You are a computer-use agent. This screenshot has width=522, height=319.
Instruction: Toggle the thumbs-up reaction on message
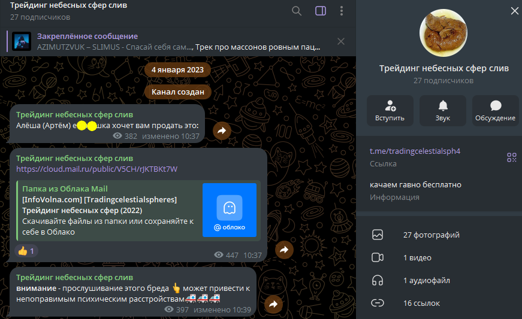pos(26,251)
